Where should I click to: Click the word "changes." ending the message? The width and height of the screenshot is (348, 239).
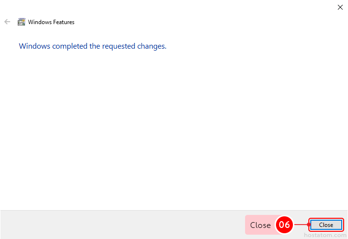tap(152, 46)
